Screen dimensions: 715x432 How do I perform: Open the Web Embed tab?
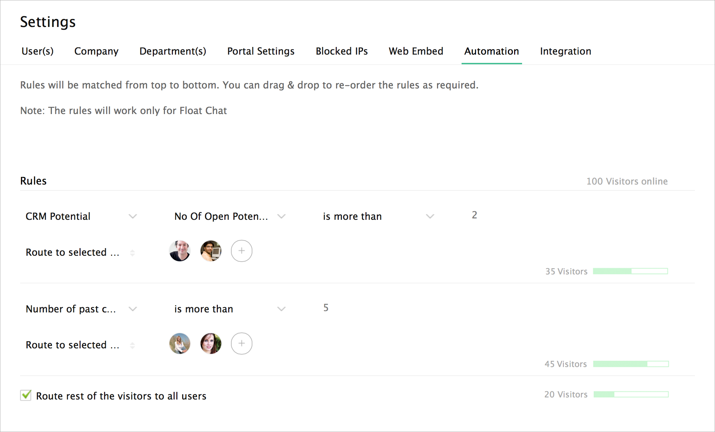point(416,51)
